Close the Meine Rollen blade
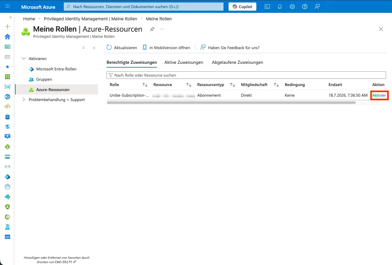392x265 pixels. point(381,29)
